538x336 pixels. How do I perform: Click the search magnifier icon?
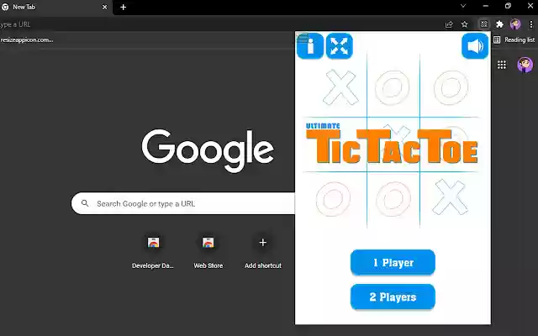[85, 203]
